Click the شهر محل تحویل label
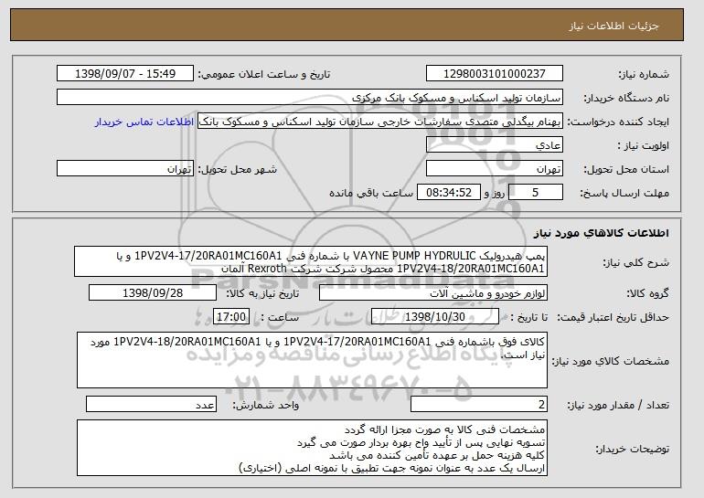This screenshot has height=498, width=704. [x=238, y=169]
